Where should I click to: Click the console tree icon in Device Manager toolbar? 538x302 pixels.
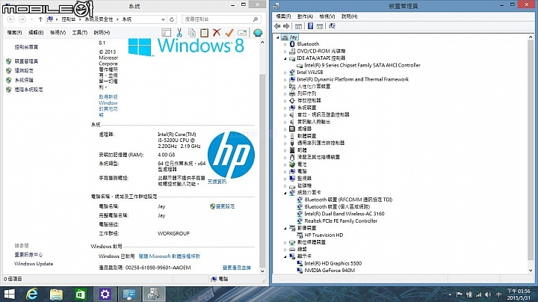pos(298,26)
